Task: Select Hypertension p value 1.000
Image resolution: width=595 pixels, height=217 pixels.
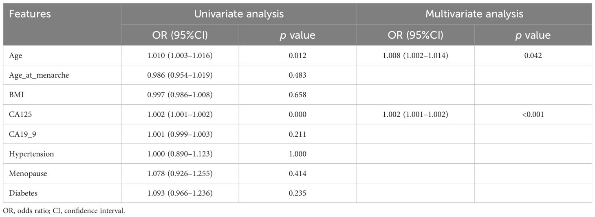Action: tap(297, 154)
